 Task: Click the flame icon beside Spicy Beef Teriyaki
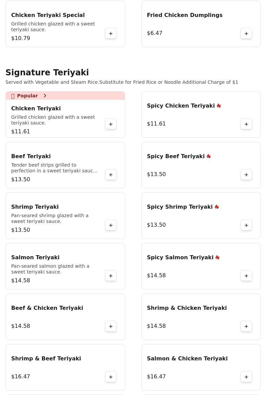click(209, 156)
